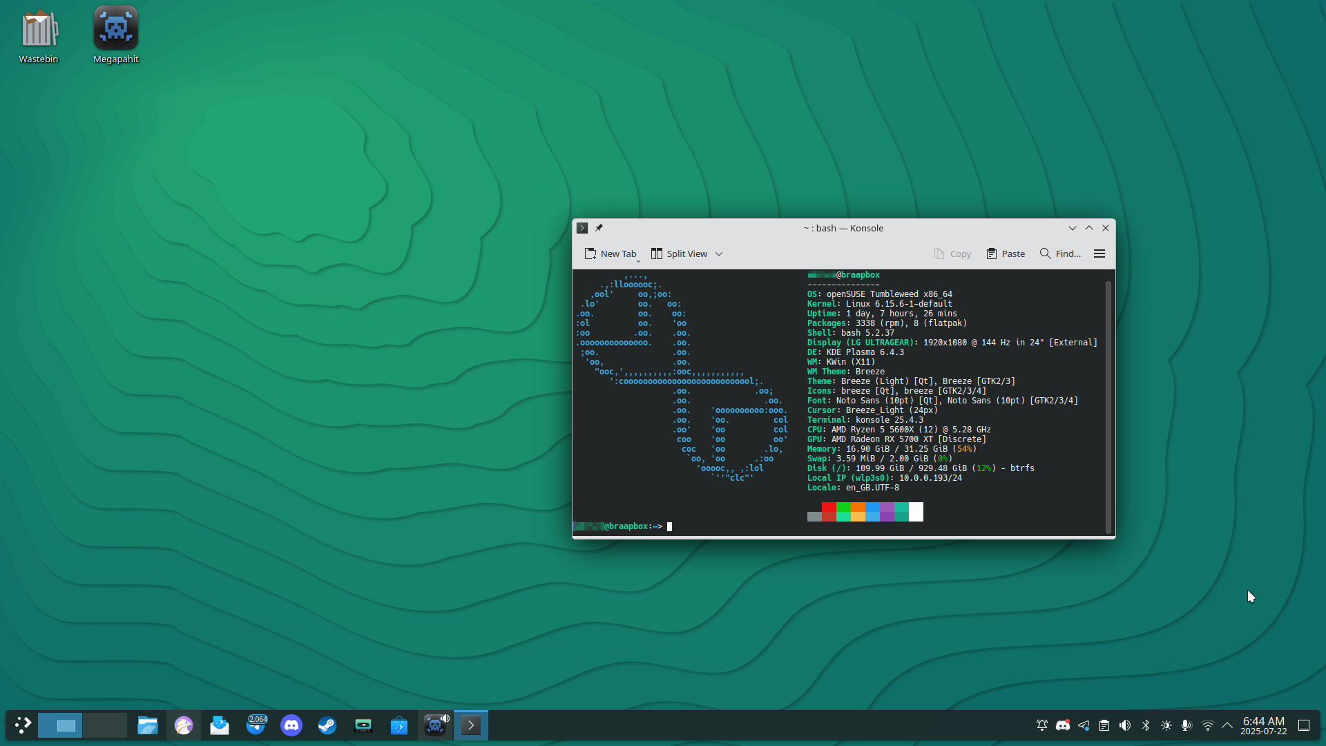Click the 'Kernel: Linux 6.15.6-1-default' line
Image resolution: width=1326 pixels, height=746 pixels.
point(880,304)
